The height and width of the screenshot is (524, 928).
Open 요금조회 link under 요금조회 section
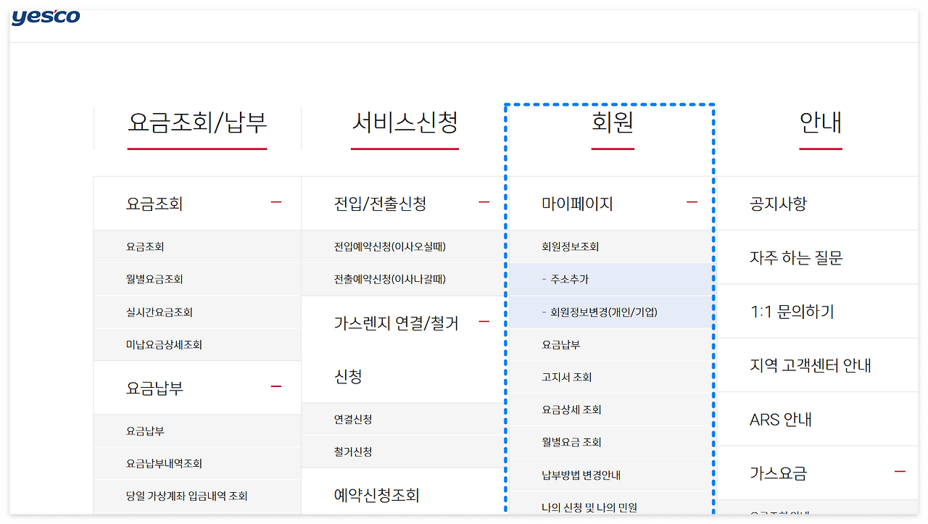click(x=145, y=246)
